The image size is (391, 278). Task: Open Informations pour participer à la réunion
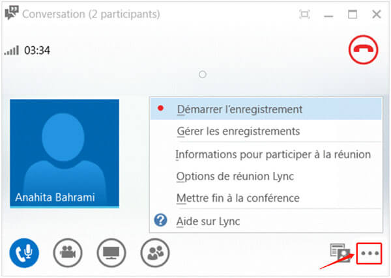point(273,154)
